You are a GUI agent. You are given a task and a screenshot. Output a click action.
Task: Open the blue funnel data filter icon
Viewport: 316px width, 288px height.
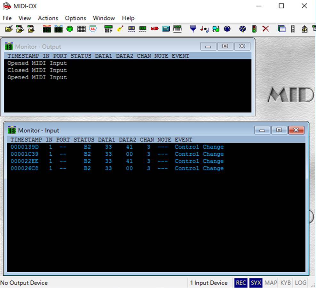(x=193, y=29)
